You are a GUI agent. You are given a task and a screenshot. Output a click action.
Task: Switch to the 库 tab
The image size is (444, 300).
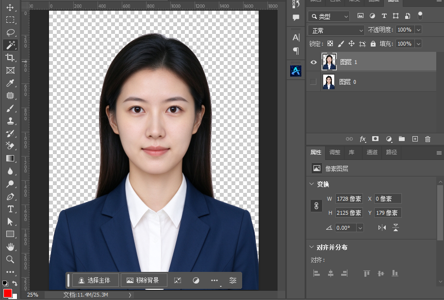point(351,152)
